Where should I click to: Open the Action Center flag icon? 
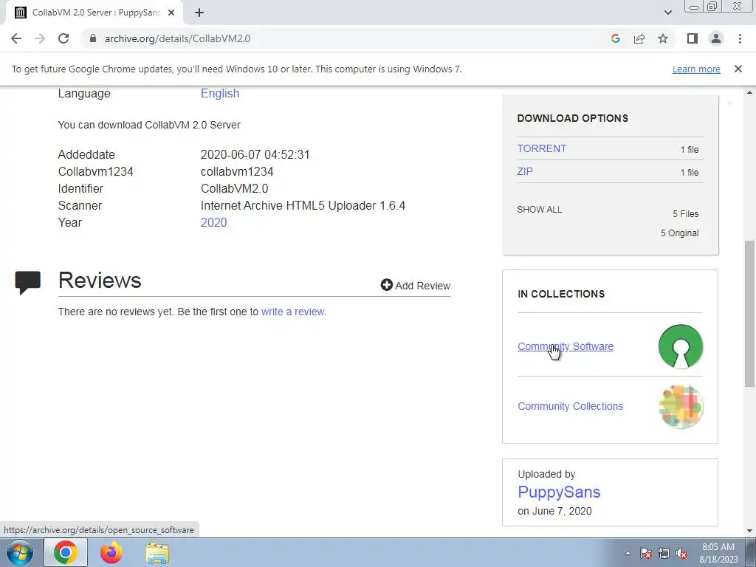click(x=645, y=553)
